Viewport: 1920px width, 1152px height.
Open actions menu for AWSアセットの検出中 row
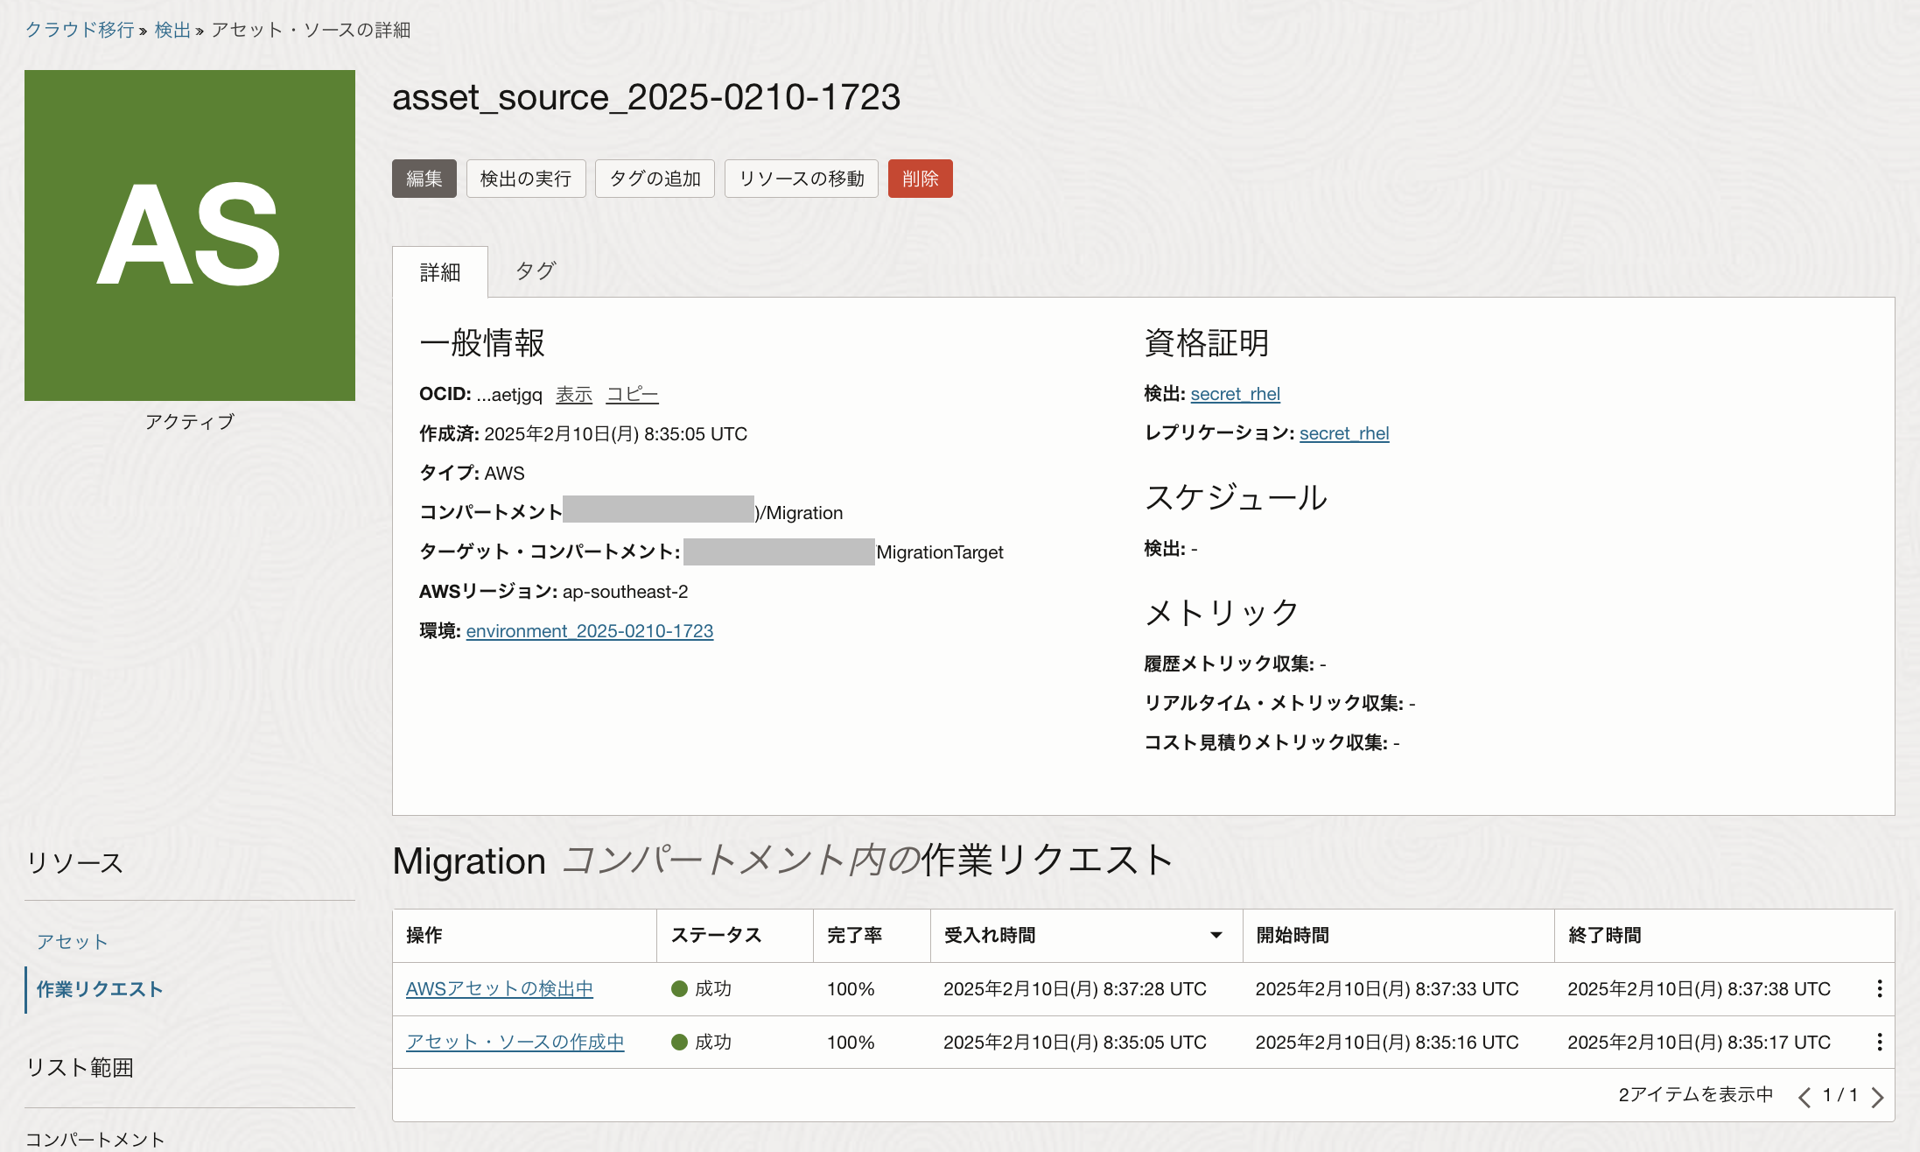pos(1879,989)
